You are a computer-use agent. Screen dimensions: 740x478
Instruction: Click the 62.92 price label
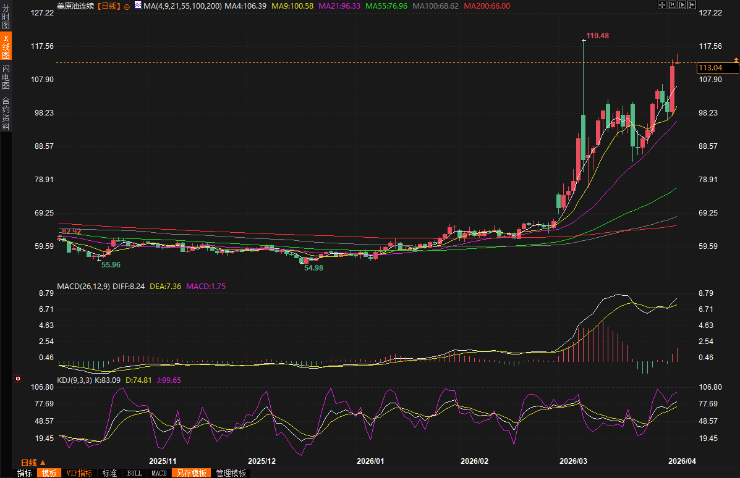tap(71, 232)
